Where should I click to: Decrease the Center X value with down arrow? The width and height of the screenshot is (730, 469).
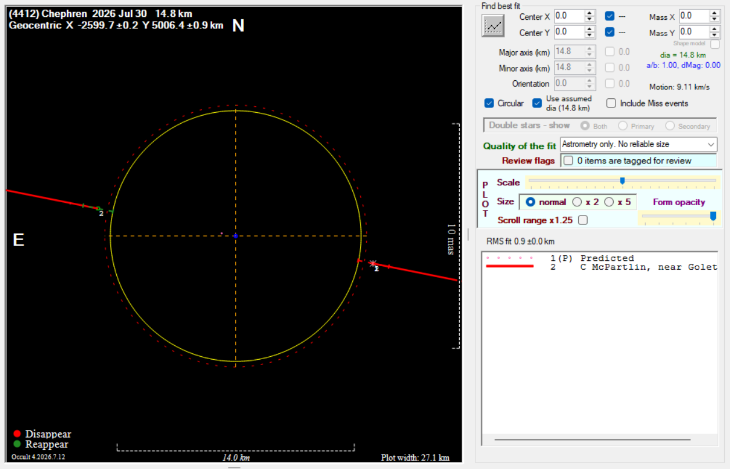click(x=590, y=19)
